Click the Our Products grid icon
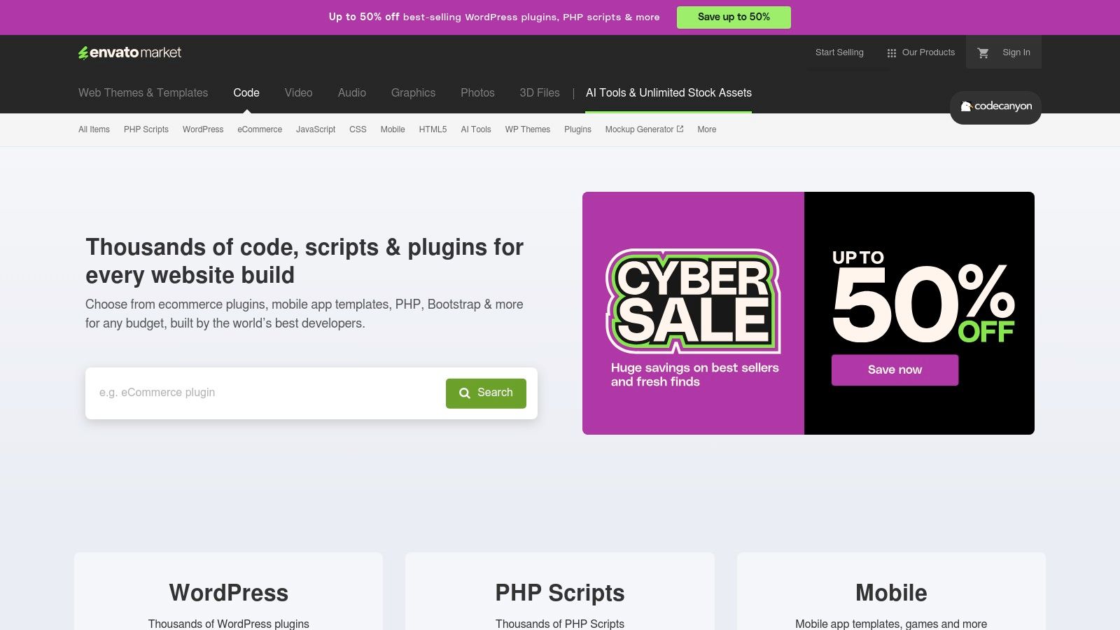 coord(891,52)
